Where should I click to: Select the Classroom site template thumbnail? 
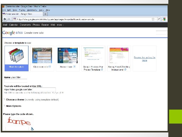click(x=42, y=56)
